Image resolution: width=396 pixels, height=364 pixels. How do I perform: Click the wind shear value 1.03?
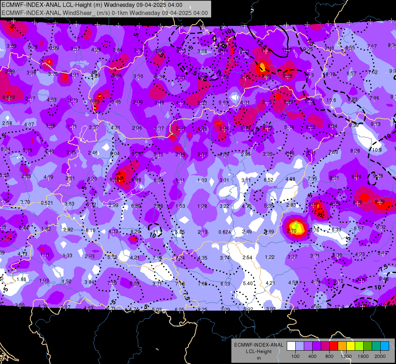202,180
